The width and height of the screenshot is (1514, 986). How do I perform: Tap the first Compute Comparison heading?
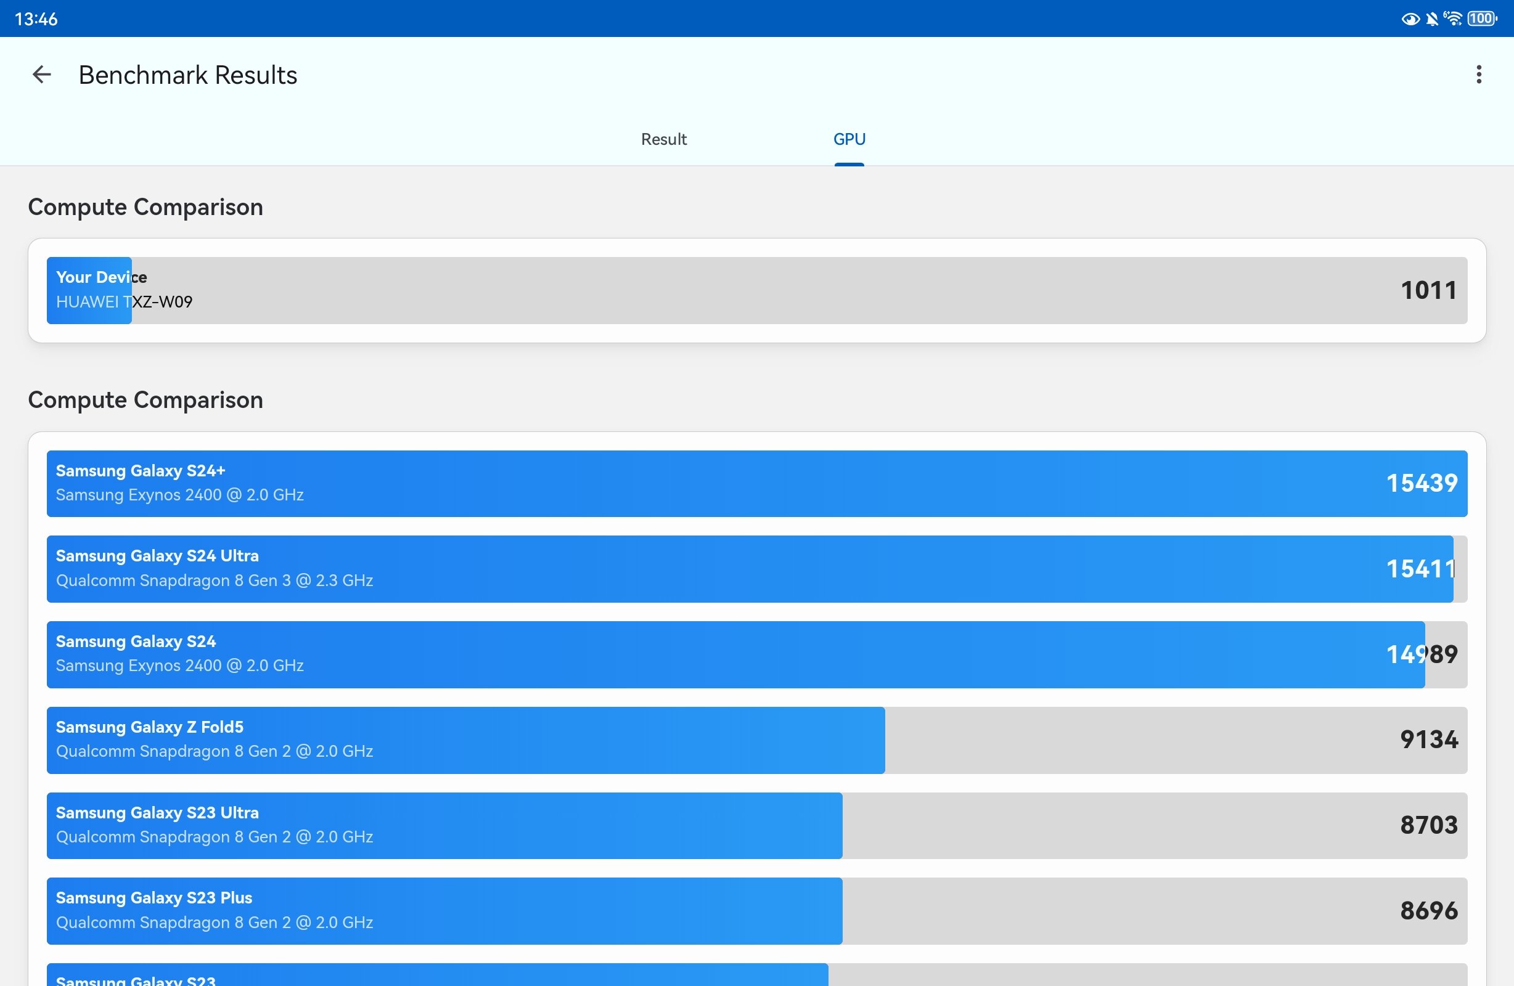pos(145,206)
